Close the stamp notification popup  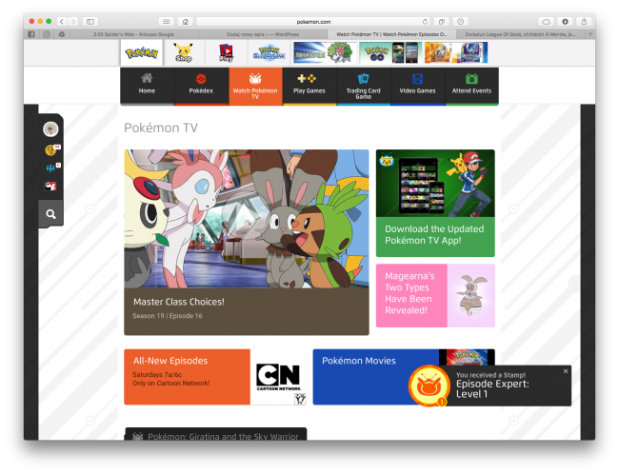click(566, 371)
